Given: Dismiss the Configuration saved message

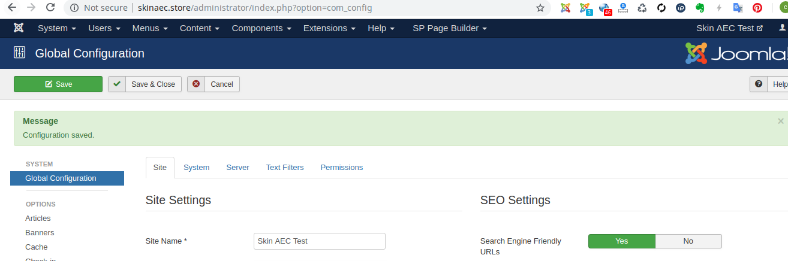Looking at the screenshot, I should coord(780,121).
